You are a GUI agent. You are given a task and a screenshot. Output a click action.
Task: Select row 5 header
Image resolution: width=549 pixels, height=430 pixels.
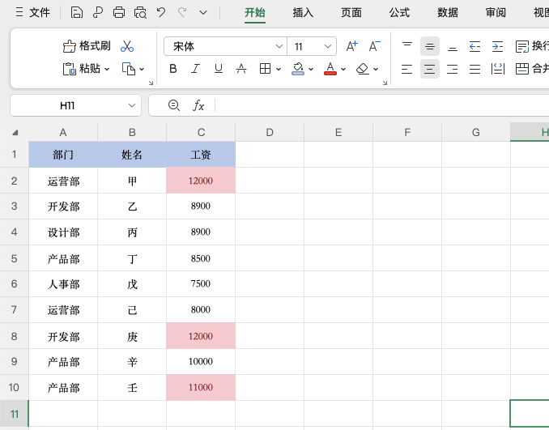[14, 258]
